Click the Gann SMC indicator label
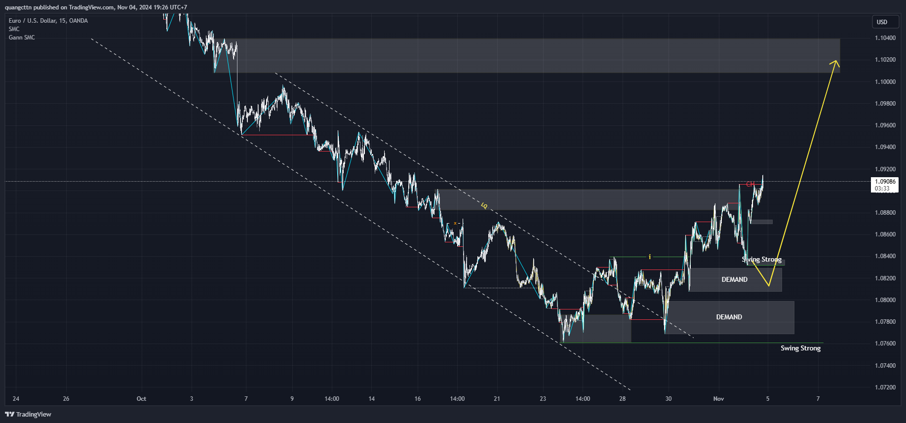 coord(22,38)
